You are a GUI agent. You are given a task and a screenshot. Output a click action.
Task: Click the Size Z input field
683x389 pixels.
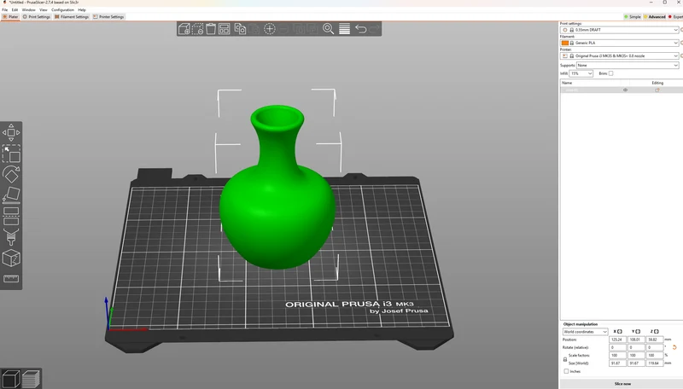[654, 363]
